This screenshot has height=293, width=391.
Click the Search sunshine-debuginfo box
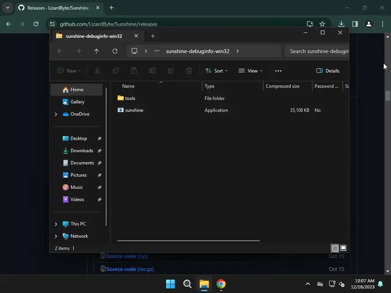point(317,51)
